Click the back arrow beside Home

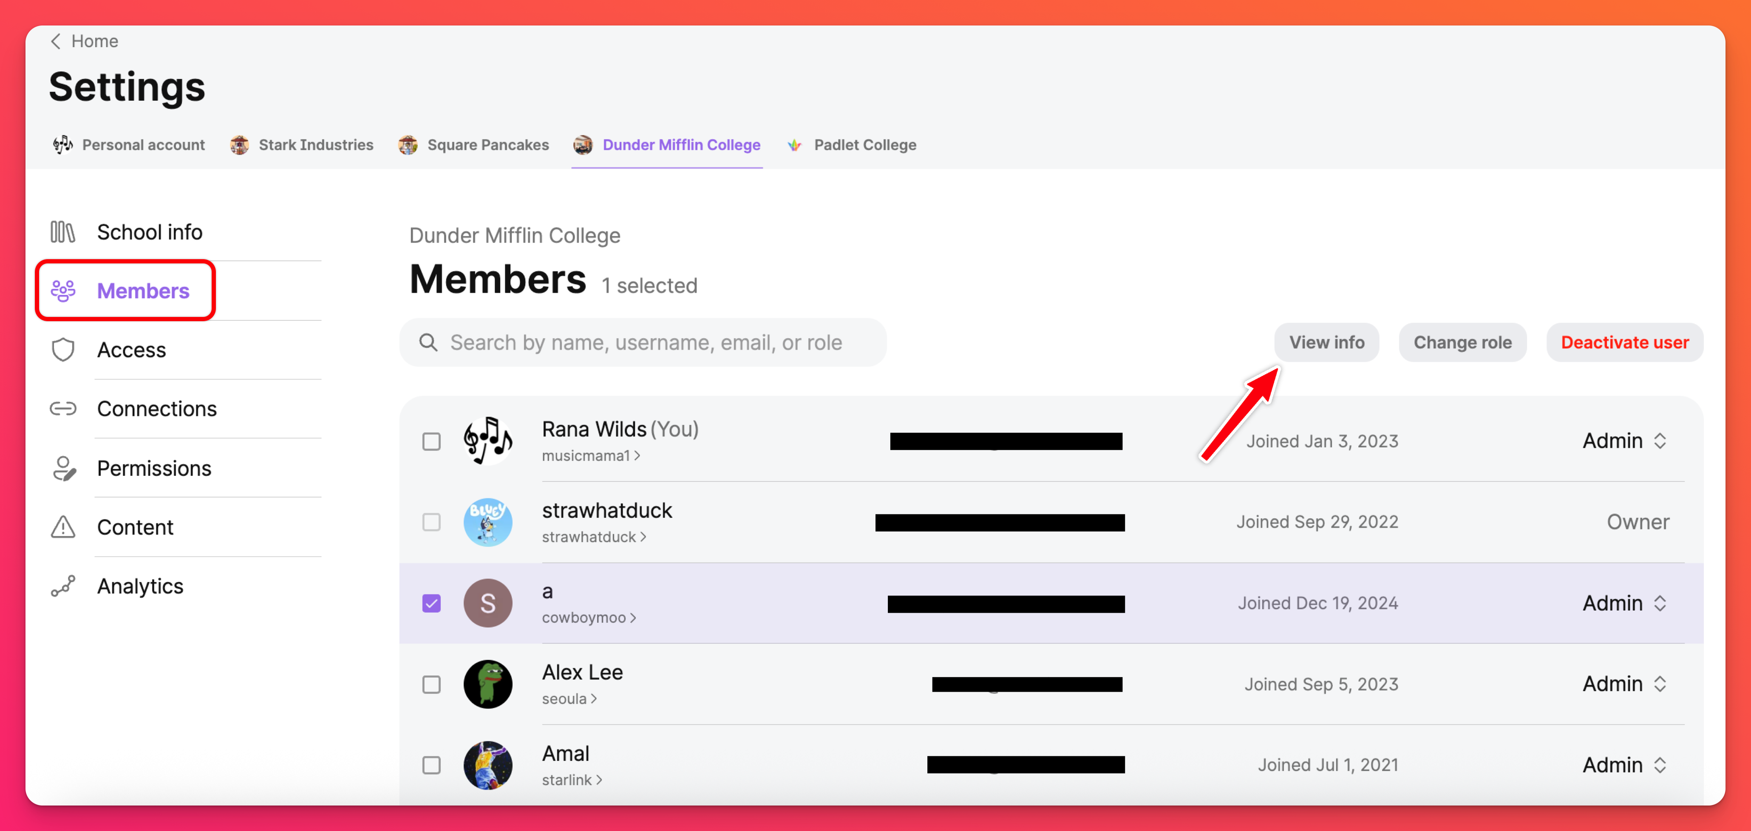click(56, 42)
